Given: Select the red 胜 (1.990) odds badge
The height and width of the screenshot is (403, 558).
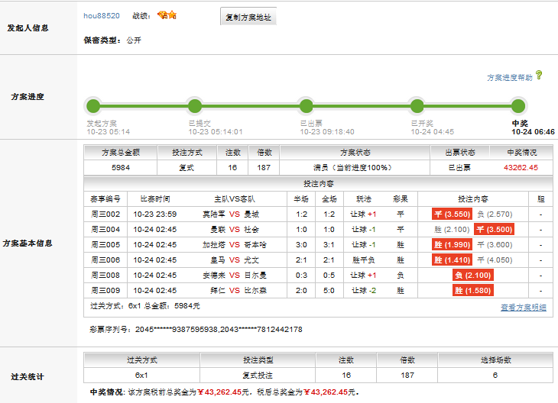Looking at the screenshot, I should (453, 244).
